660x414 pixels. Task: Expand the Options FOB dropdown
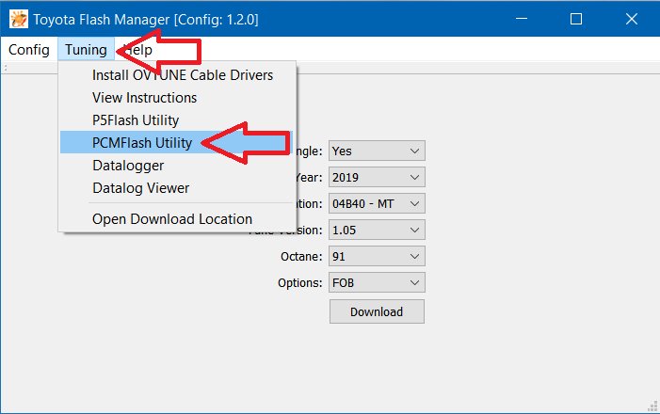377,282
